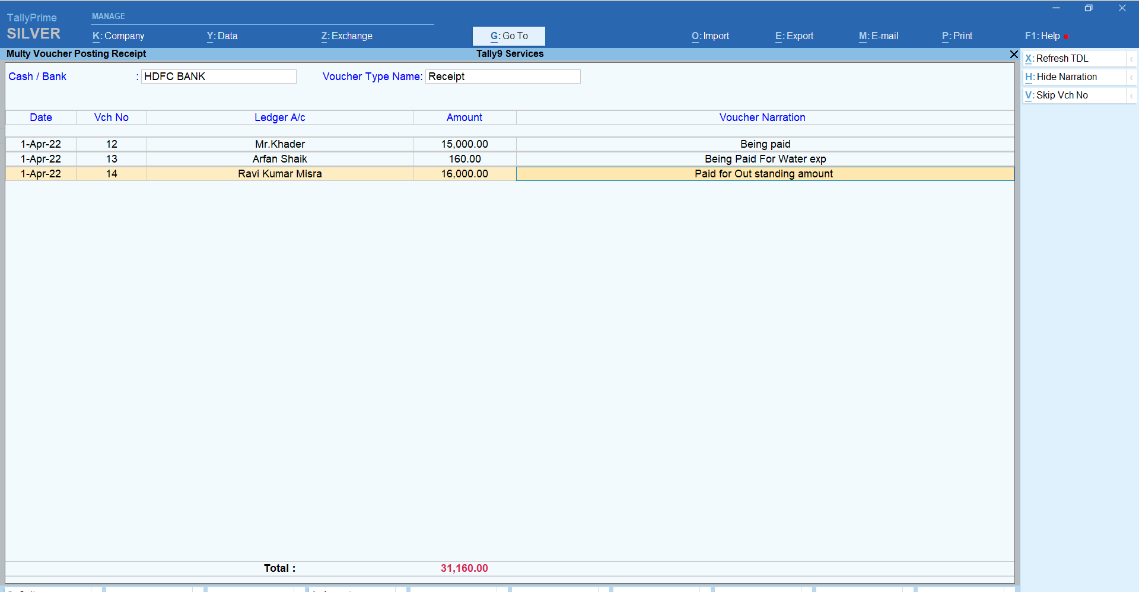Close the TallyPrime window

click(x=1122, y=8)
